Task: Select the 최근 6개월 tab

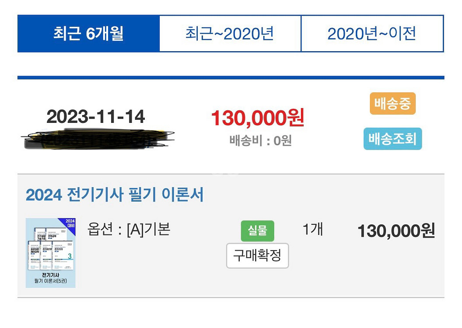Action: tap(88, 34)
